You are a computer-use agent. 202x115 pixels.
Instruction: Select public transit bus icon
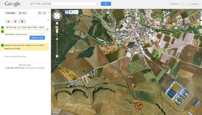click(x=15, y=21)
